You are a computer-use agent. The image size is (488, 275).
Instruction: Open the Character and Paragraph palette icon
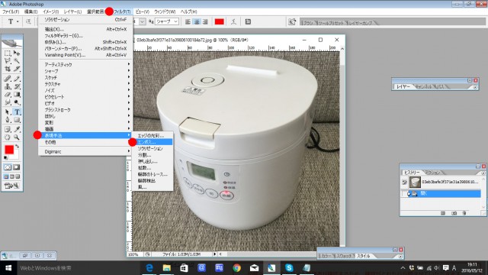click(248, 21)
